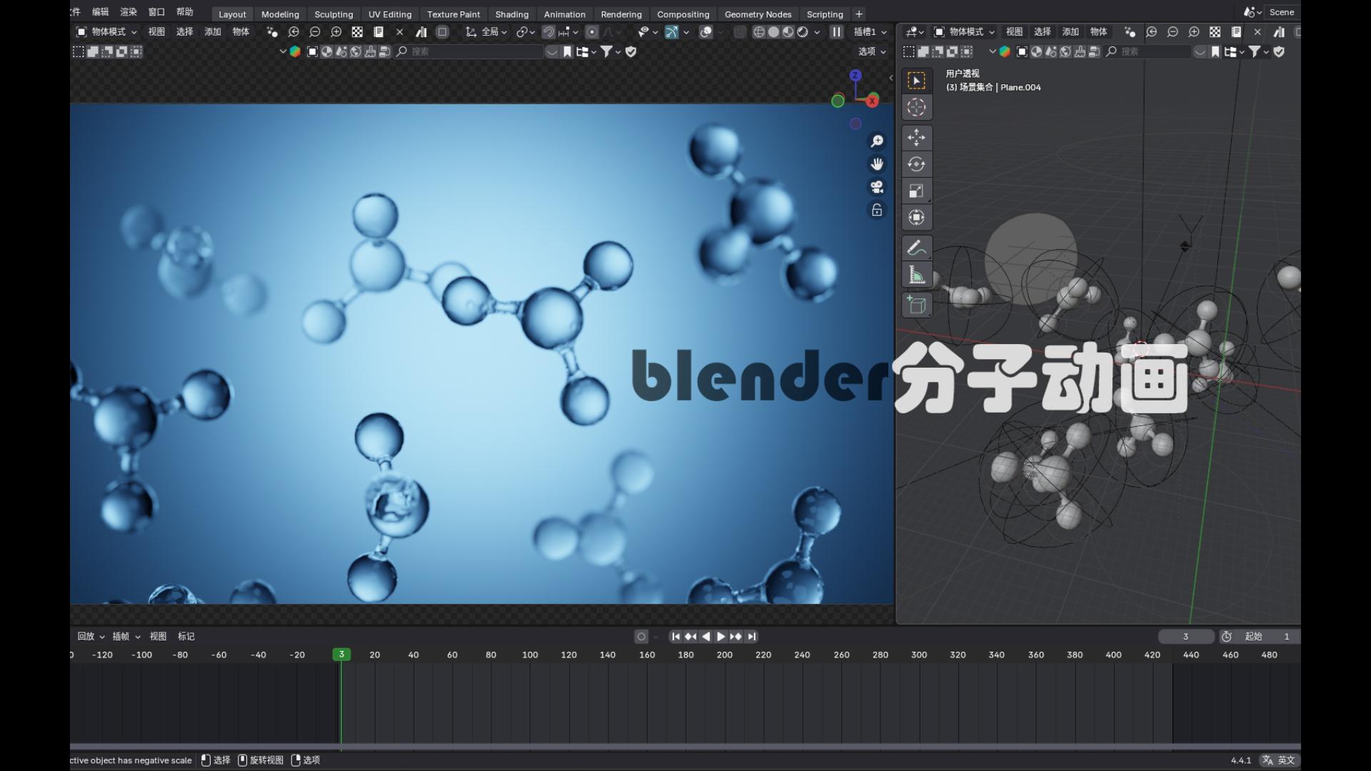This screenshot has width=1371, height=771.
Task: Switch to material preview shading
Action: 788,32
